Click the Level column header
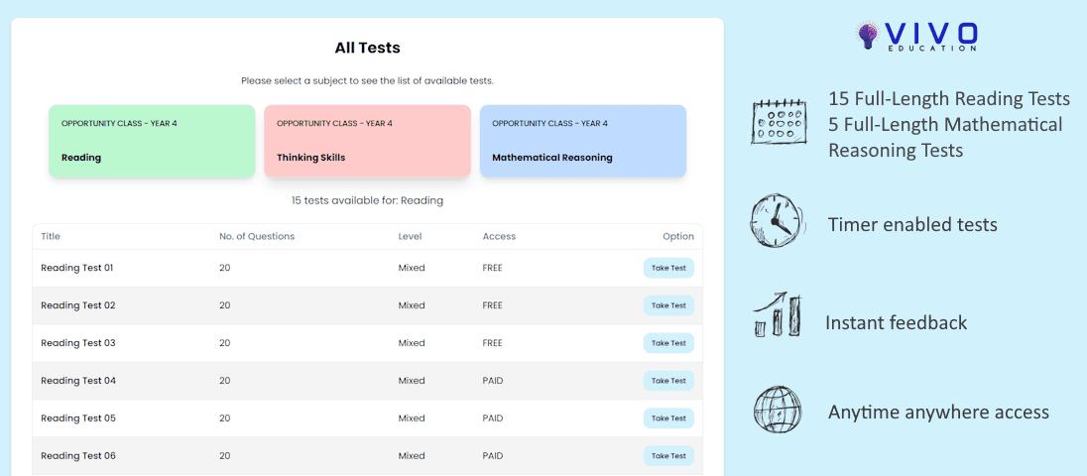 410,236
